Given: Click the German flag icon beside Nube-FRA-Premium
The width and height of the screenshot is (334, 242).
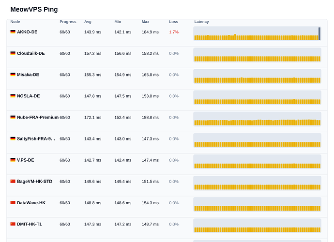Looking at the screenshot, I should click(13, 117).
